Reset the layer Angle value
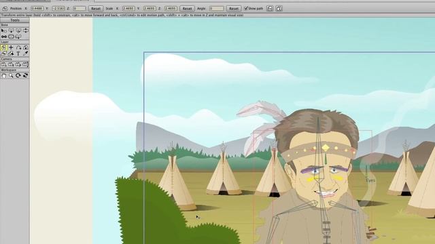Screen dimensions: 435x244 point(234,9)
